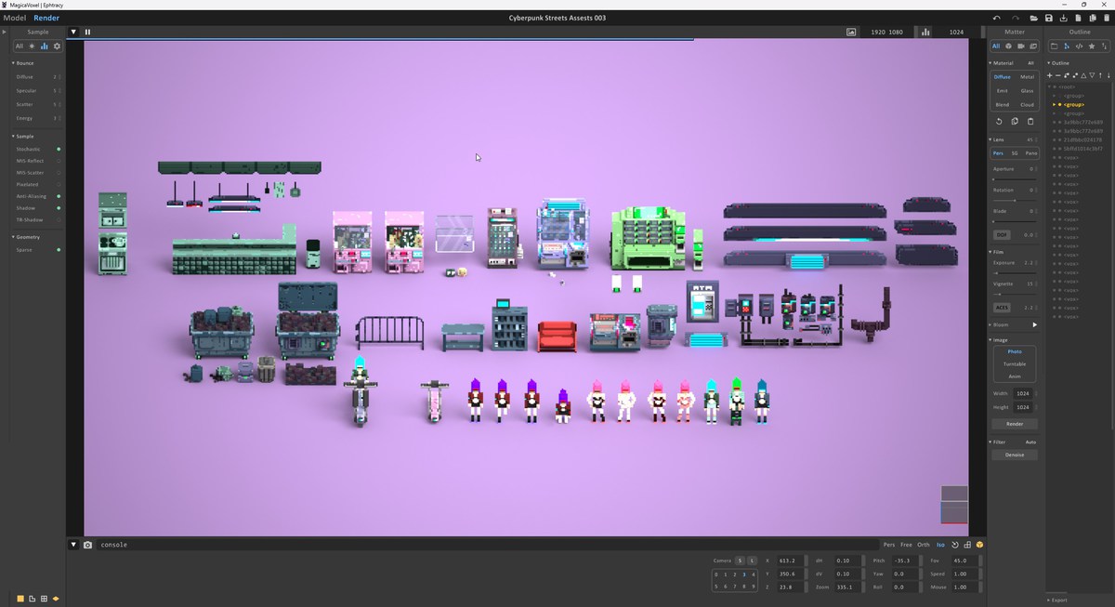
Task: Click the Height input field showing 1024
Action: pos(1021,406)
